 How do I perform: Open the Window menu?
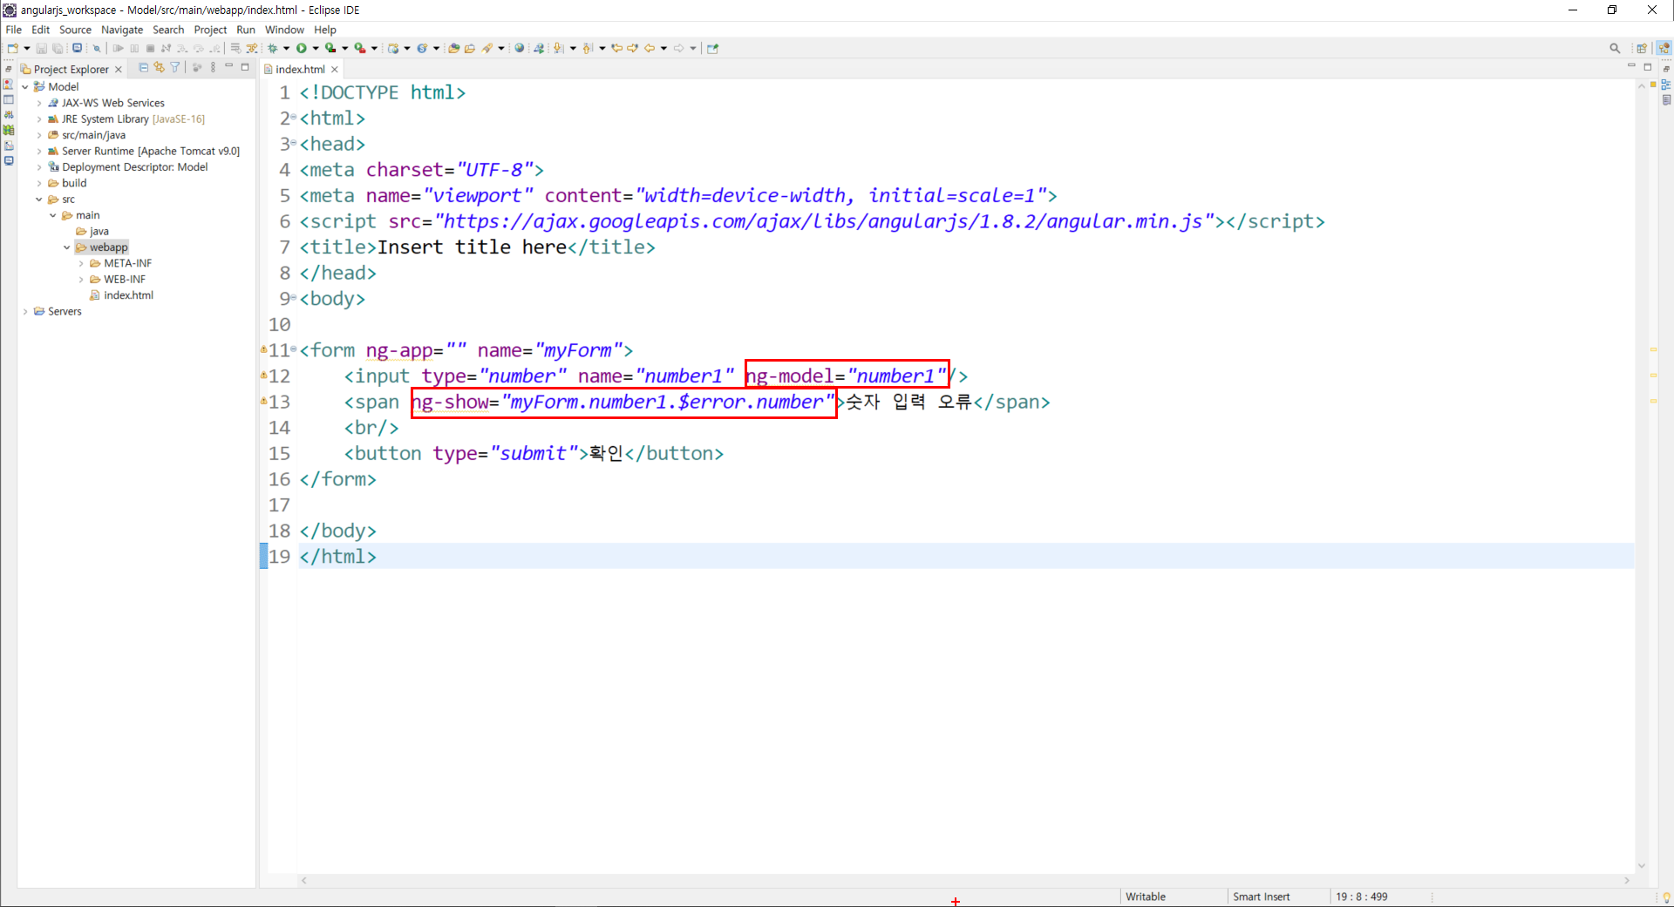284,30
